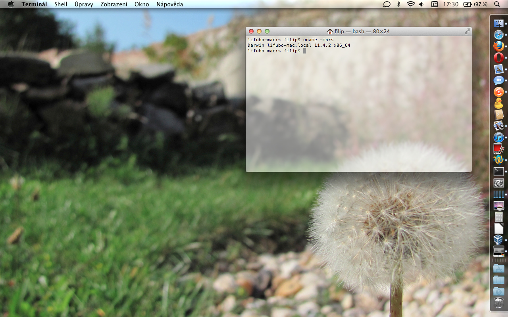Viewport: 508px width, 317px height.
Task: Launch the Opera browser icon
Action: click(498, 58)
